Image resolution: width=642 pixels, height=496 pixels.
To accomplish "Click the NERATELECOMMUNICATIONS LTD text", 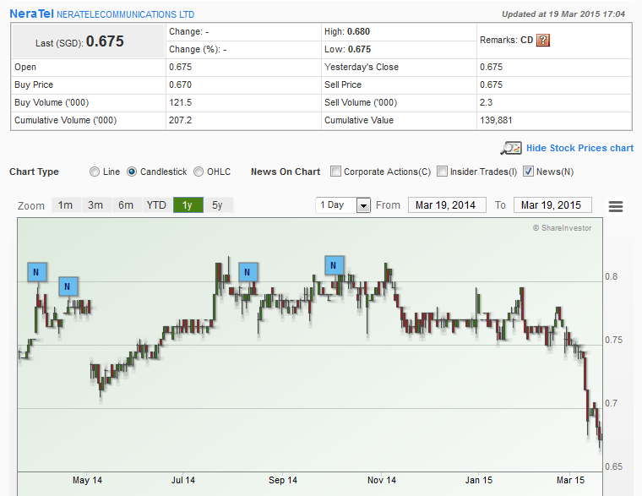I will (x=125, y=14).
